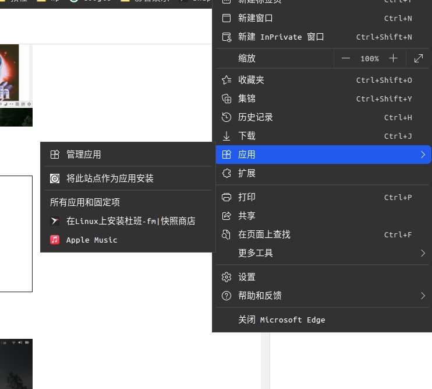Viewport: 432px width, 389px height.
Task: Click the Ctrl+Shift+O shortcut label
Action: [384, 80]
